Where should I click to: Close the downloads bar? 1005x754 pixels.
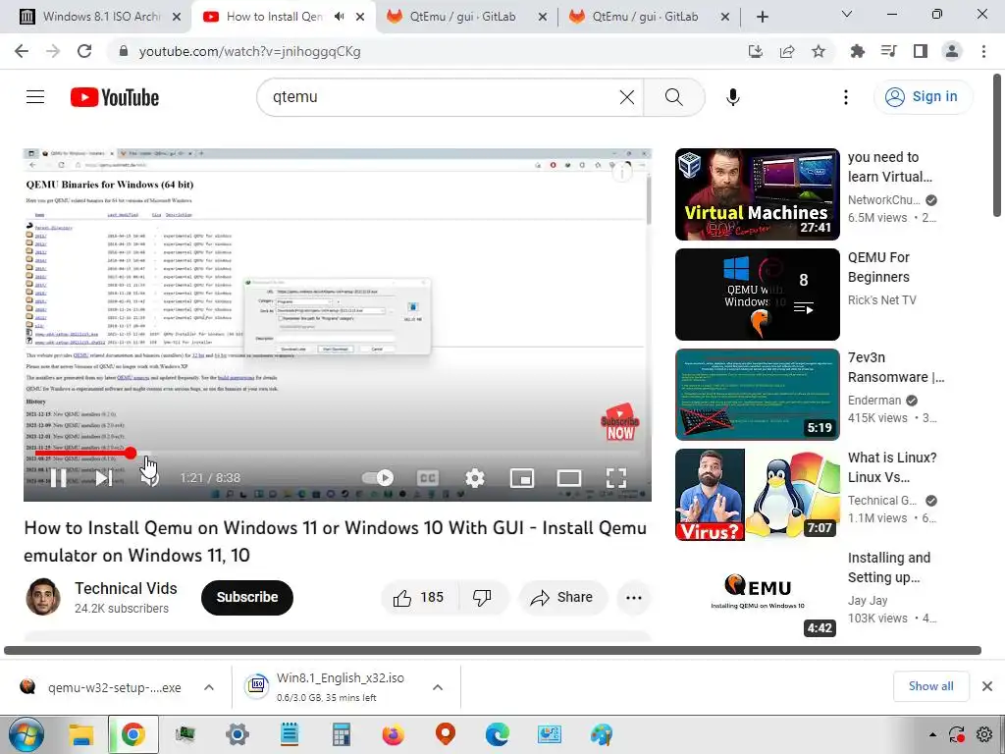987,686
